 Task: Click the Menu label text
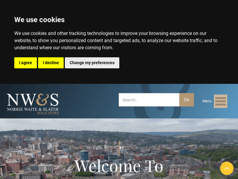point(207,101)
